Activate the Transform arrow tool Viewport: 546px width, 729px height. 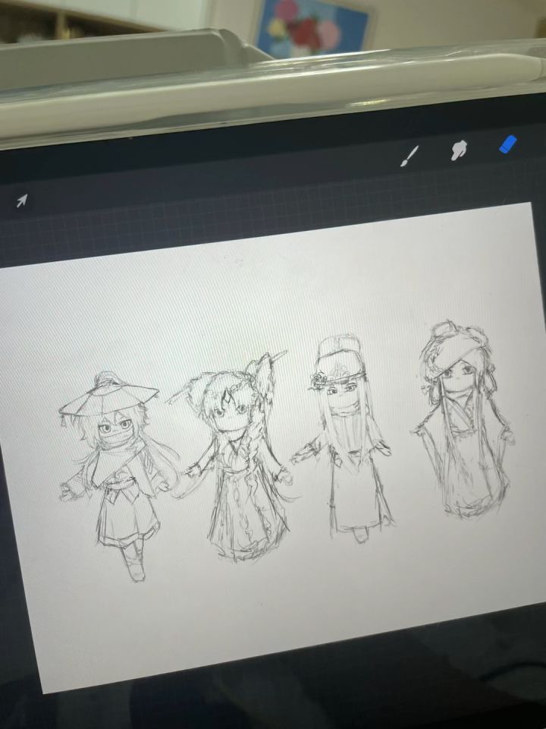tap(22, 200)
